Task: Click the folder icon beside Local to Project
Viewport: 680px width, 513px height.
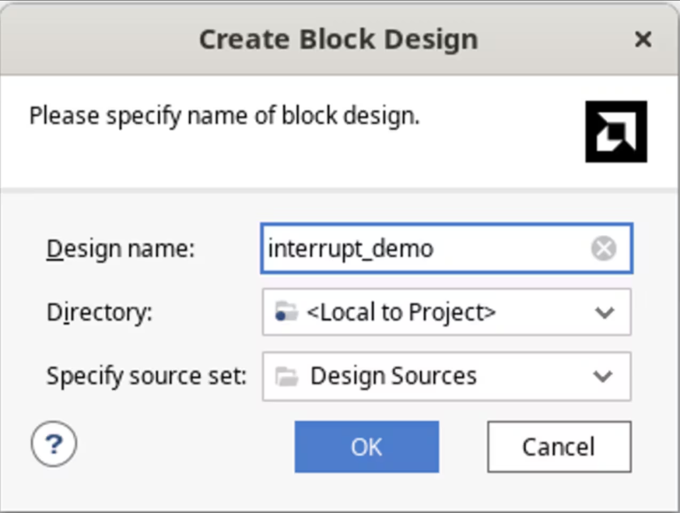Action: pos(286,312)
